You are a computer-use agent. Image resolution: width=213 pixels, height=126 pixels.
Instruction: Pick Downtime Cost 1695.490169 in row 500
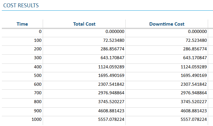click(194, 75)
